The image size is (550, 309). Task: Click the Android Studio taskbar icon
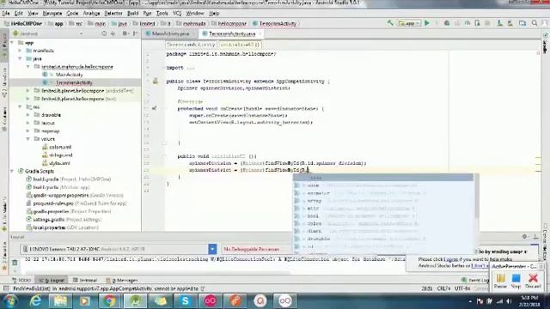[136, 301]
